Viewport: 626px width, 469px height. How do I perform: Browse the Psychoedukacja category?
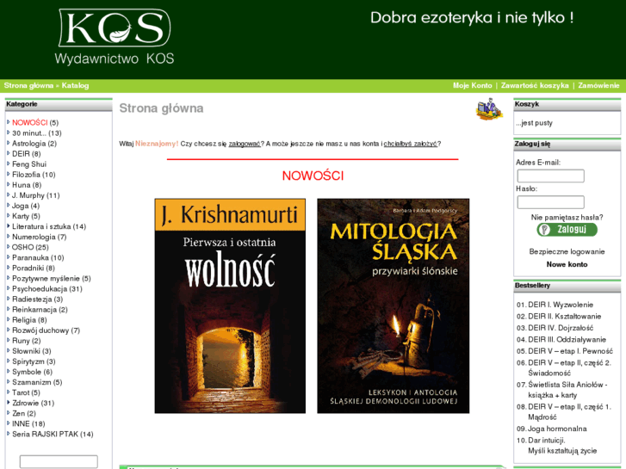point(40,288)
